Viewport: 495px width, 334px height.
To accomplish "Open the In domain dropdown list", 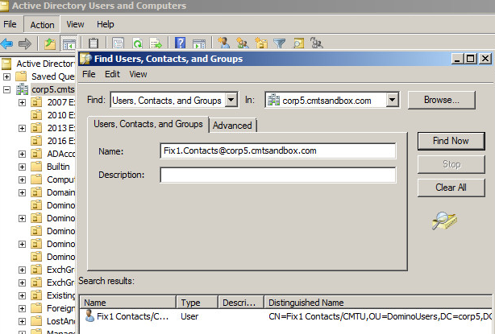I will pos(393,100).
